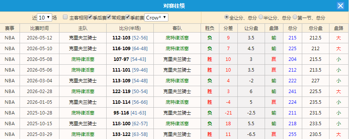The image size is (349, 139).
Task: Click date 2026-02-28
Action: coord(40,92)
